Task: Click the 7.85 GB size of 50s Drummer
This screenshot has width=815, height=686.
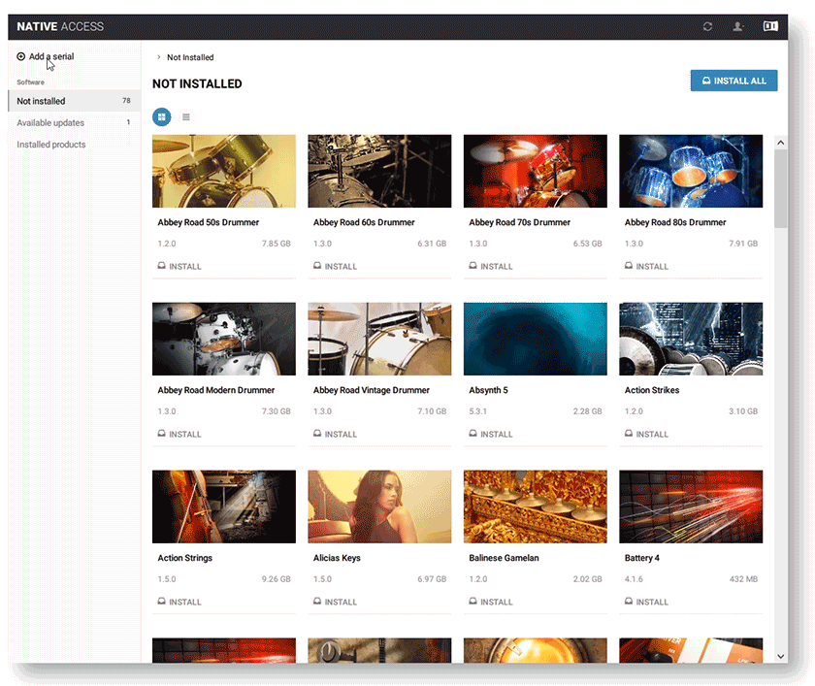Action: click(x=276, y=244)
